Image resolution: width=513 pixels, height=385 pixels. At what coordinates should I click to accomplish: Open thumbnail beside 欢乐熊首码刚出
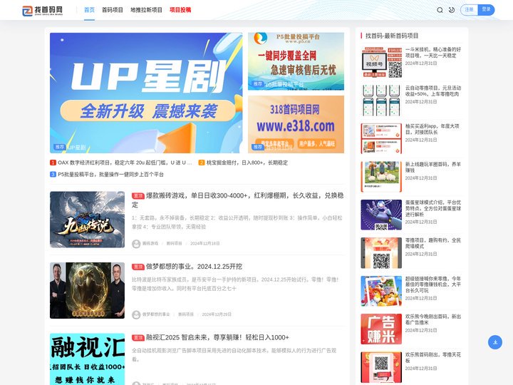point(381,367)
